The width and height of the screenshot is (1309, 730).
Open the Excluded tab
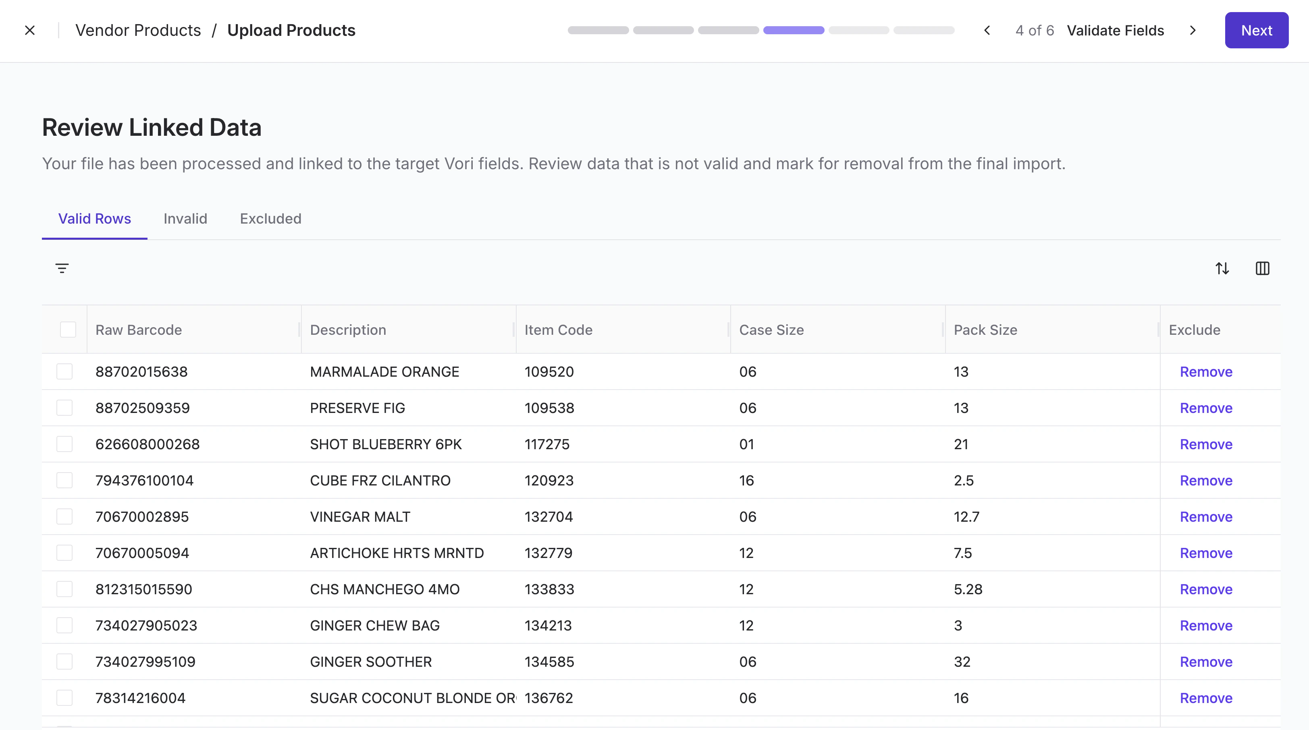270,218
